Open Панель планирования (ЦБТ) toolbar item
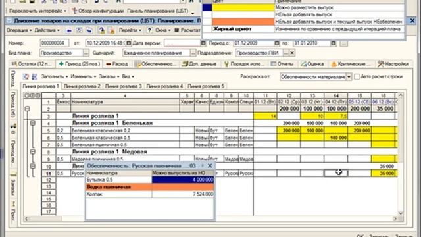The width and height of the screenshot is (421, 237). click(x=157, y=11)
